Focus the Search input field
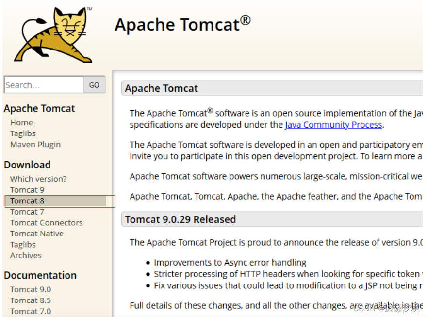Screen dimensions: 427x317 (44, 85)
